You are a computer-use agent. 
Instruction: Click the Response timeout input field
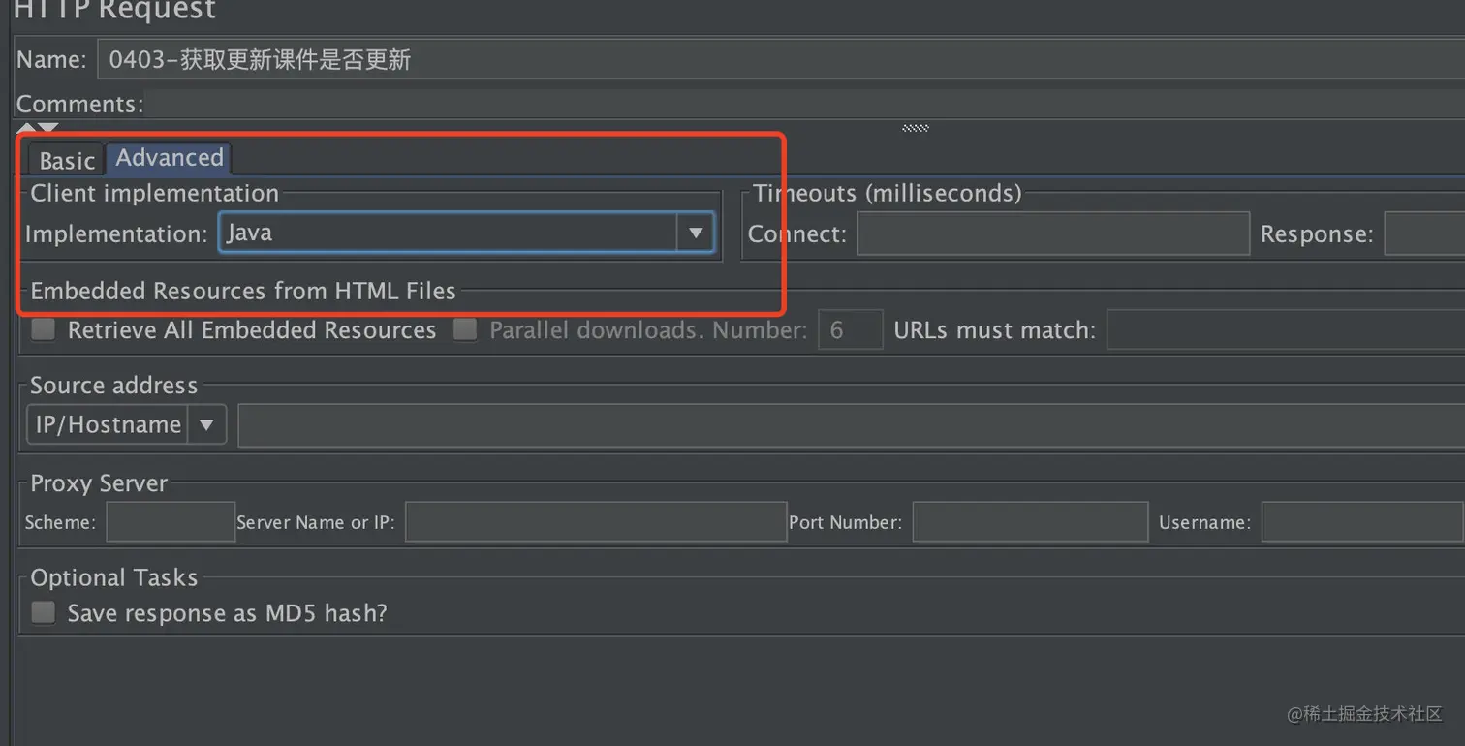pyautogui.click(x=1424, y=233)
